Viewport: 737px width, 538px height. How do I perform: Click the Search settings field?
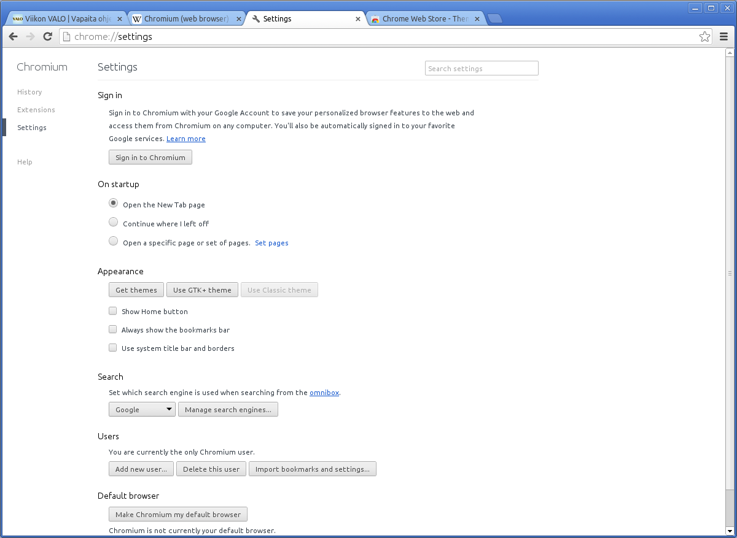point(482,68)
